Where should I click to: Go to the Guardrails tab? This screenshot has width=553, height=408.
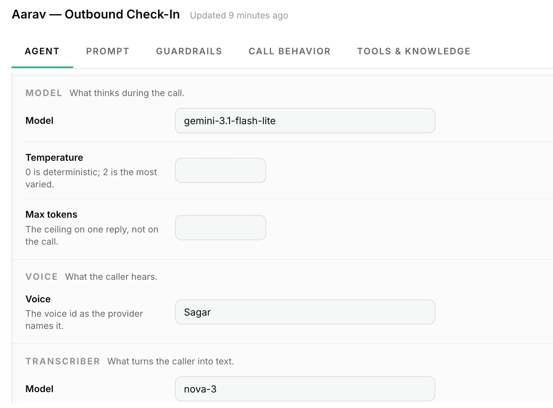point(189,51)
